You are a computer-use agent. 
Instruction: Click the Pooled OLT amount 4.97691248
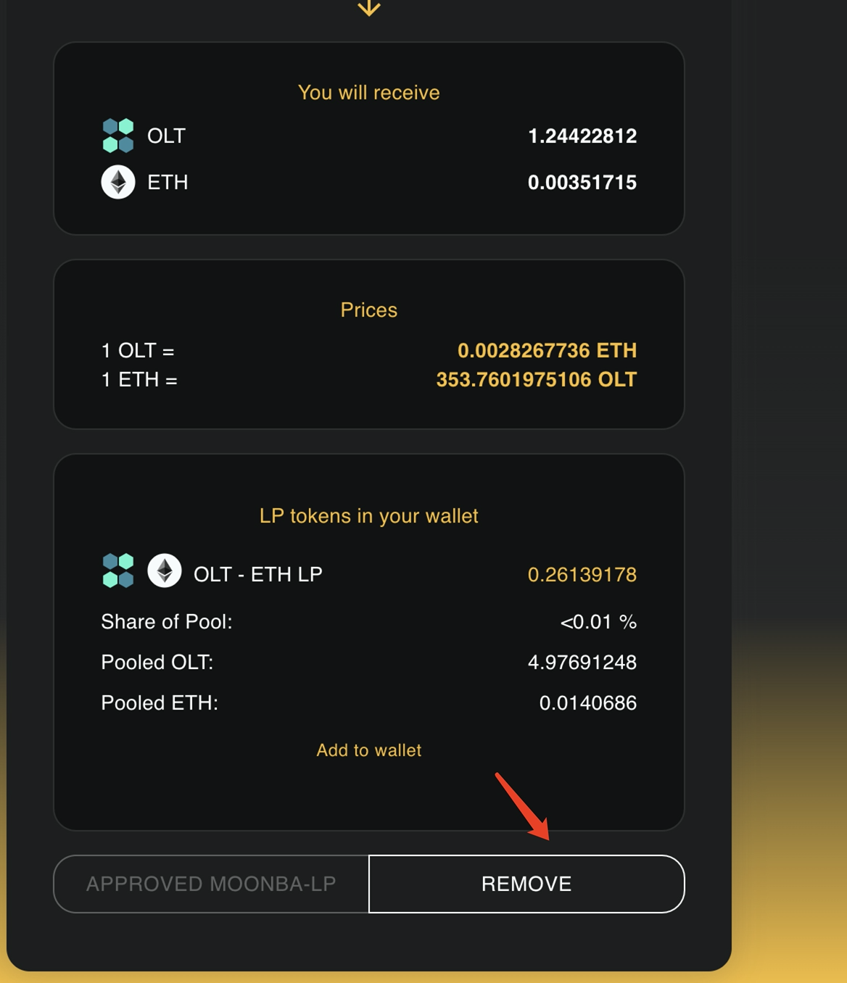point(582,663)
